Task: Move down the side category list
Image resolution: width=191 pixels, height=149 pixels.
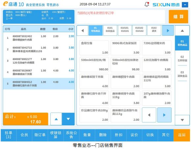Action: point(182,120)
